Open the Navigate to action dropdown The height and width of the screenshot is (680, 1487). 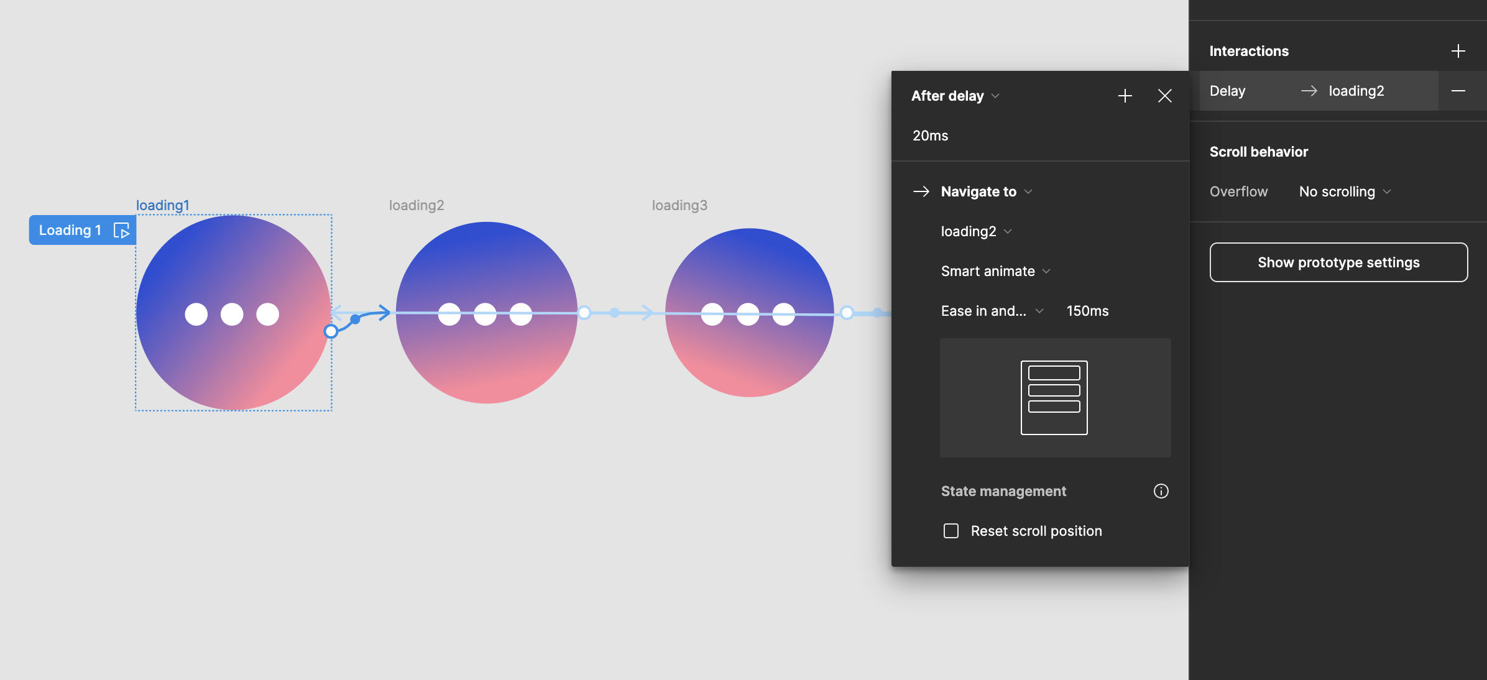pos(986,191)
